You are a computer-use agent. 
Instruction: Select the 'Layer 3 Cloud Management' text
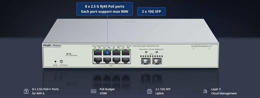[x=224, y=91]
